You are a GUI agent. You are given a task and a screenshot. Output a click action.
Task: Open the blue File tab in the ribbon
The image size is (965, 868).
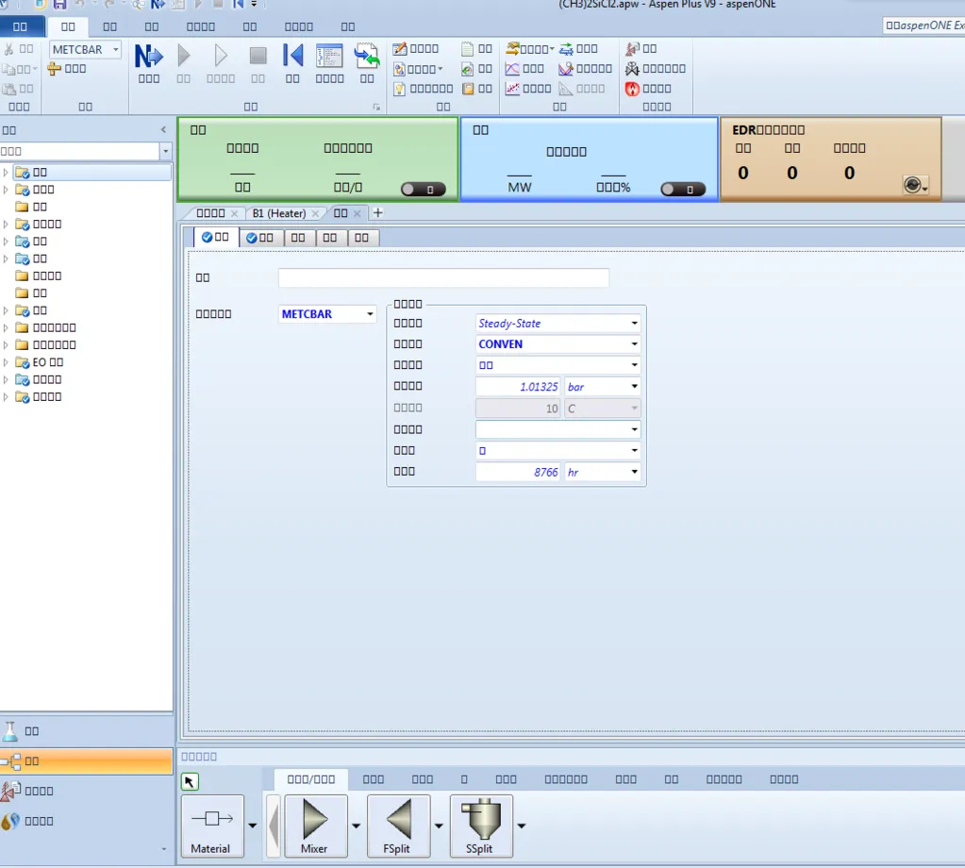click(x=21, y=26)
